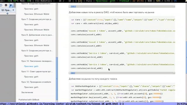
Task: Click the blue highlighted icon above the tab
Action: pyautogui.click(x=11, y=5)
